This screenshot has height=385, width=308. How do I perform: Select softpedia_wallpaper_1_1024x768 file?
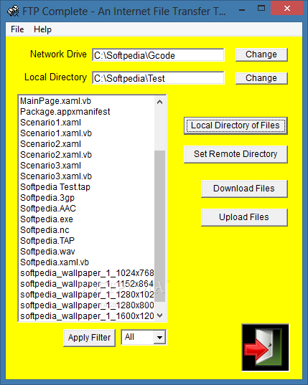pyautogui.click(x=87, y=273)
